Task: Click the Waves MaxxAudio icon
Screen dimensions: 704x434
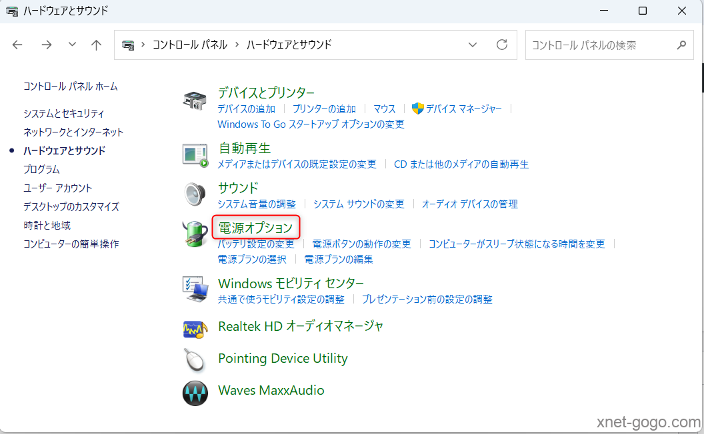Action: click(195, 391)
